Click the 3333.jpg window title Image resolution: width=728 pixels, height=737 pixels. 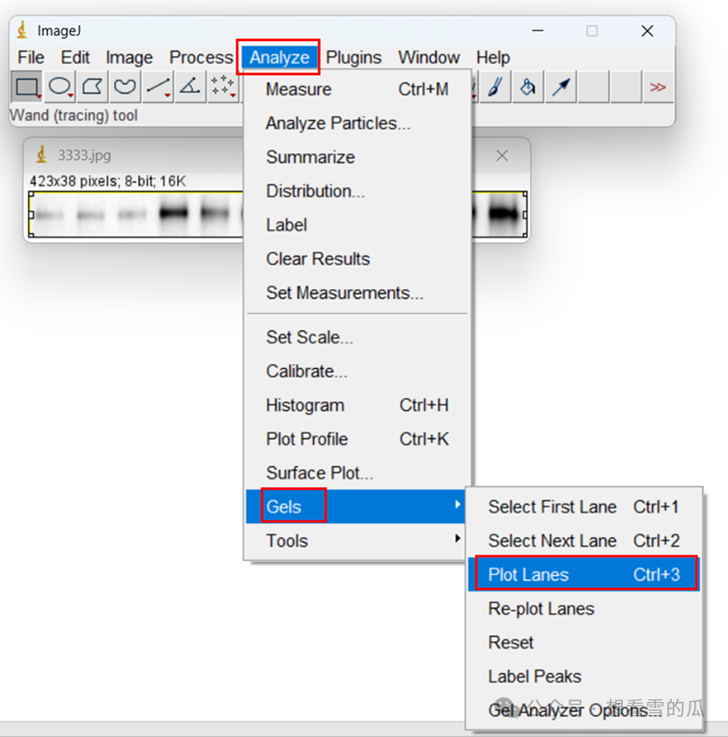pyautogui.click(x=84, y=155)
